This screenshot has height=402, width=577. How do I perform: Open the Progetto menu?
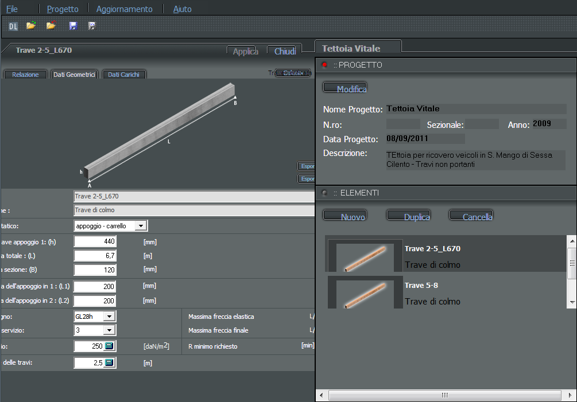click(63, 9)
